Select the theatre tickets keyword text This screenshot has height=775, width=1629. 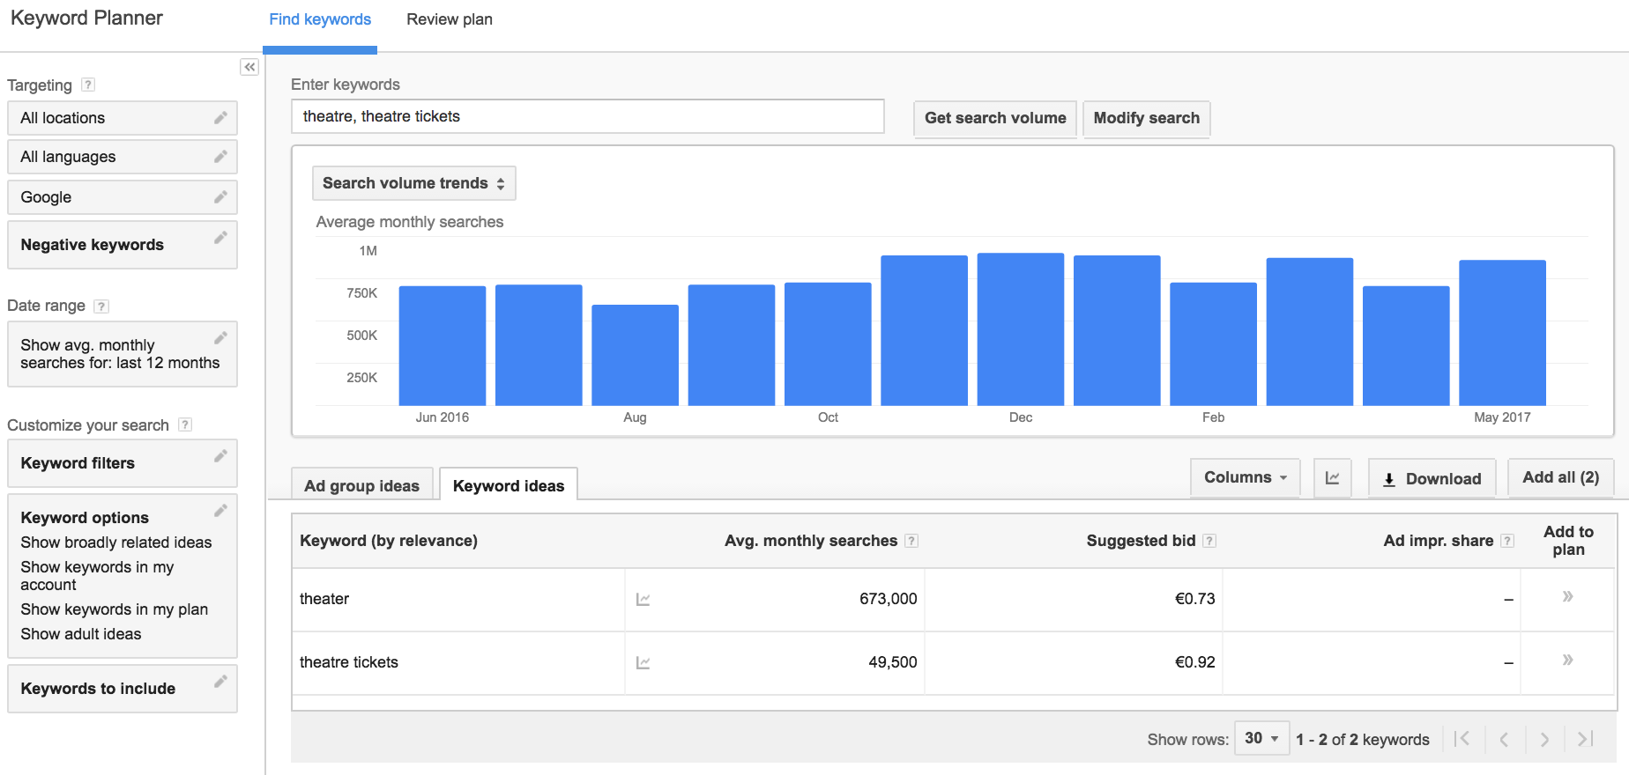tap(349, 662)
